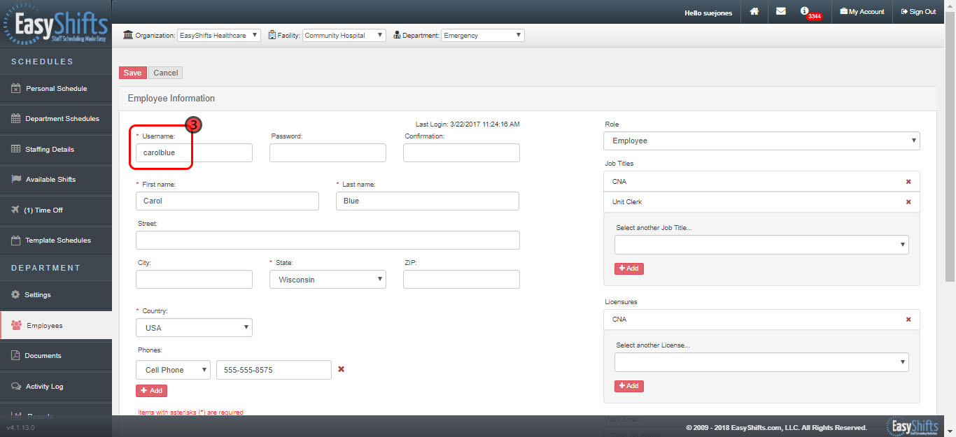
Task: Remove CNA licensure
Action: 908,320
